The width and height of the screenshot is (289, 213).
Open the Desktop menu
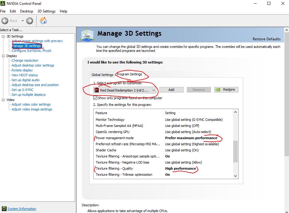[27, 11]
